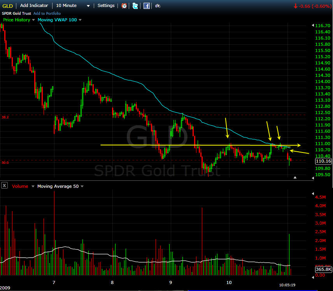Expand the Price History dropdown arrow

33,20
